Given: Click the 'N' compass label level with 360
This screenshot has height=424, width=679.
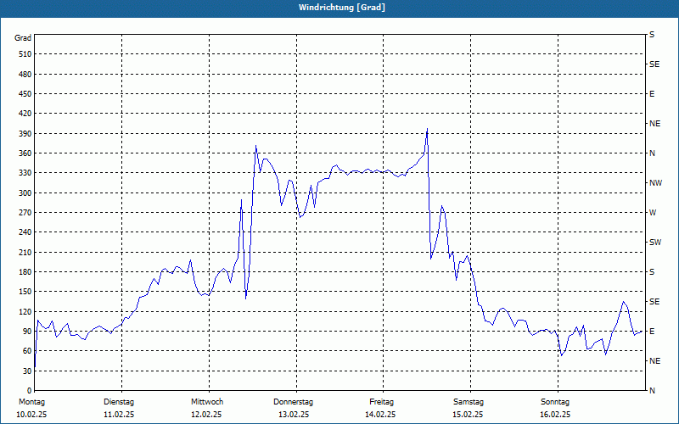Looking at the screenshot, I should [x=652, y=153].
